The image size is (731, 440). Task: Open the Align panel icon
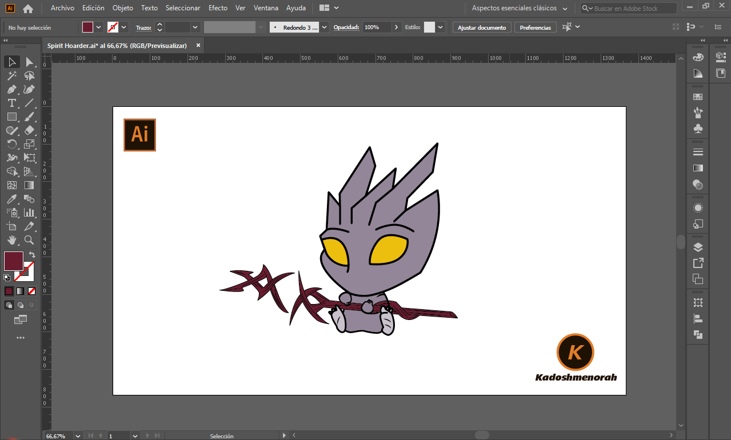(x=697, y=319)
